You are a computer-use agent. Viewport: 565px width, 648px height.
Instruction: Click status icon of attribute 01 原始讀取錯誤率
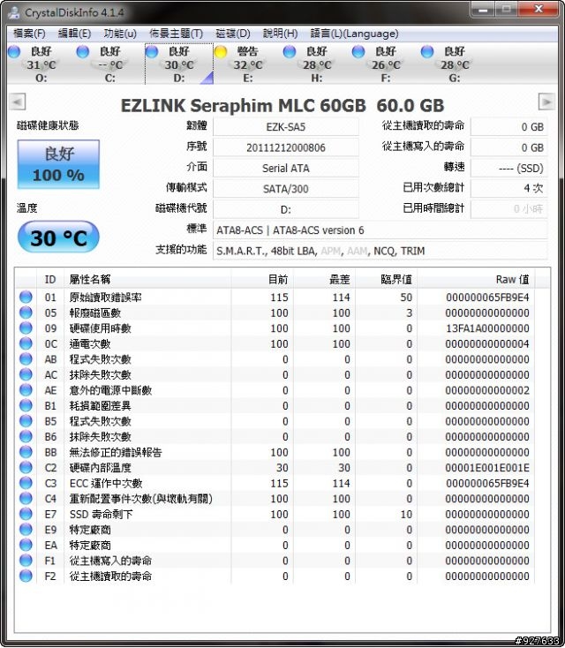click(26, 297)
